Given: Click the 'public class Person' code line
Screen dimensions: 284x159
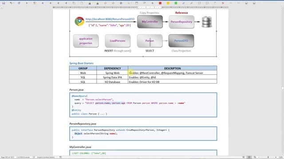Looking at the screenshot, I should [x=89, y=114].
